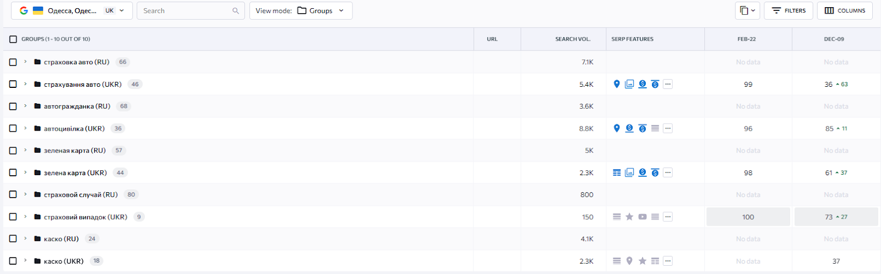
Task: Open more SERP features for автоцивілка row
Action: pos(667,128)
